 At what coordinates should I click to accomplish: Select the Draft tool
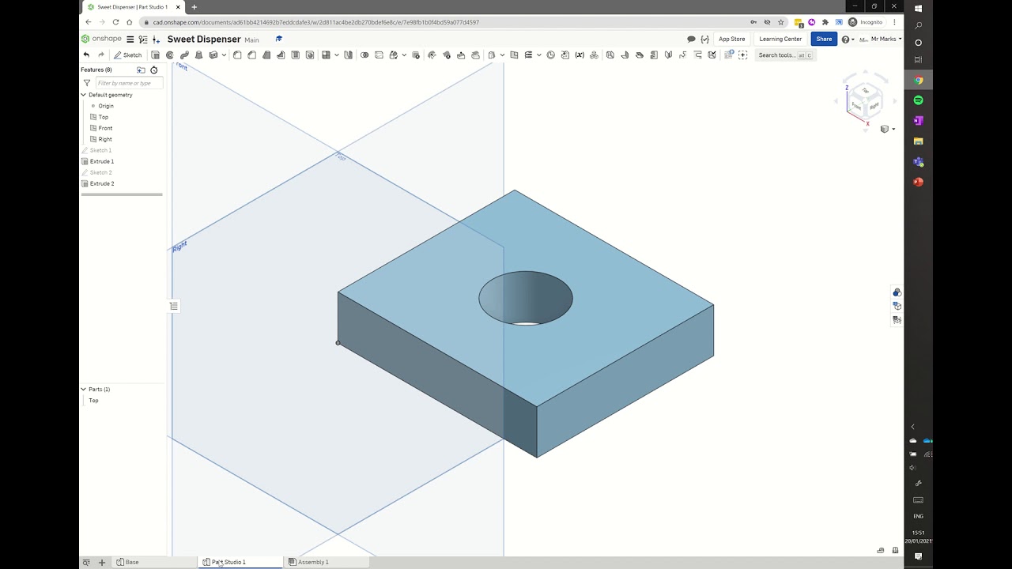coord(266,55)
